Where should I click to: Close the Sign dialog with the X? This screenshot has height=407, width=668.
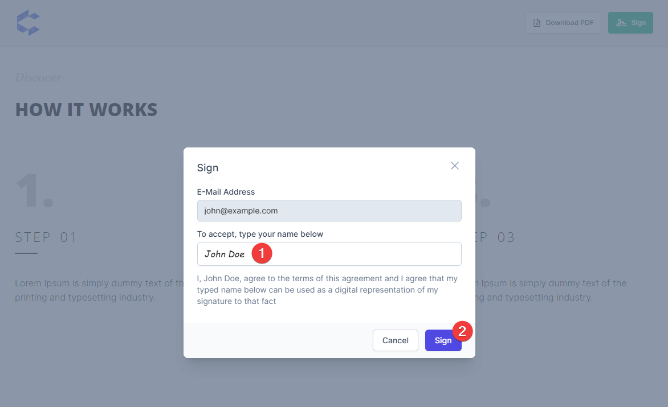coord(455,166)
